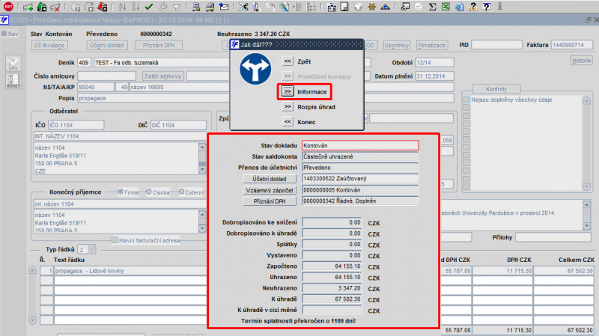Toggle the Hlavní fakturační adresa checkbox
This screenshot has height=336, width=599.
pos(115,240)
